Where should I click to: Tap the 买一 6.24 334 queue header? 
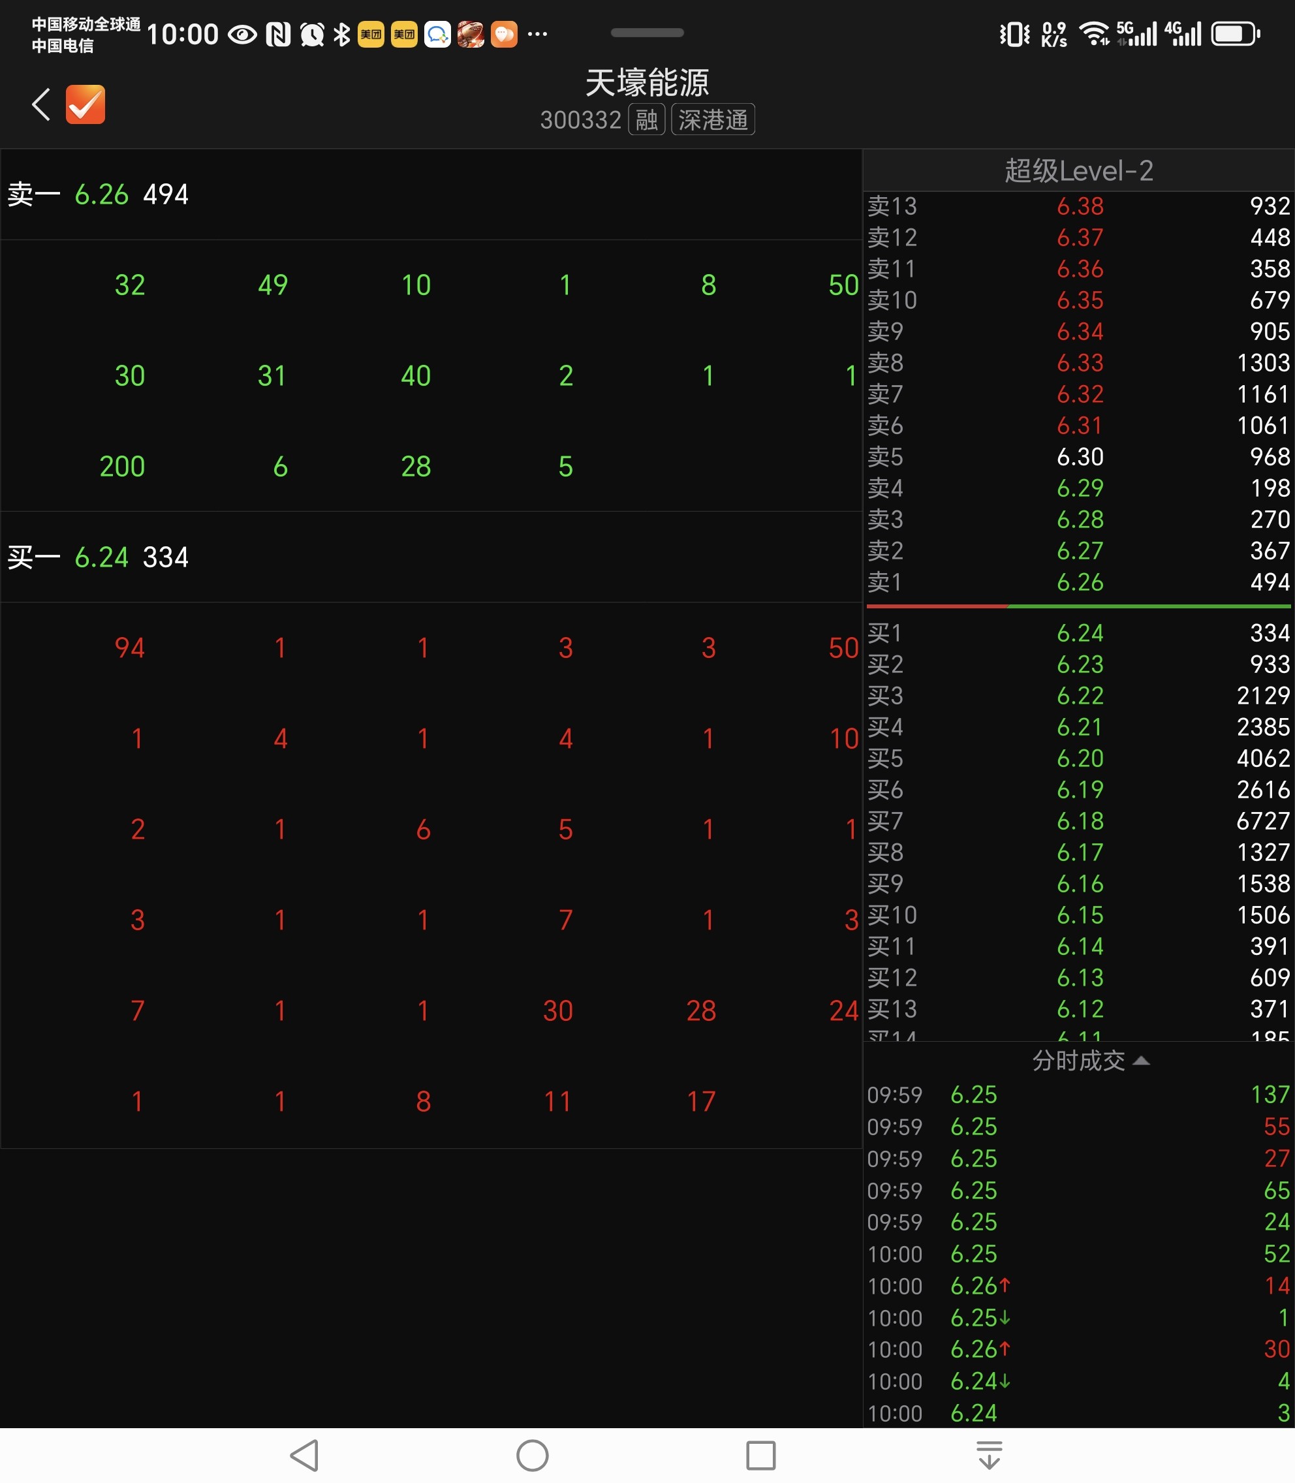[x=99, y=557]
